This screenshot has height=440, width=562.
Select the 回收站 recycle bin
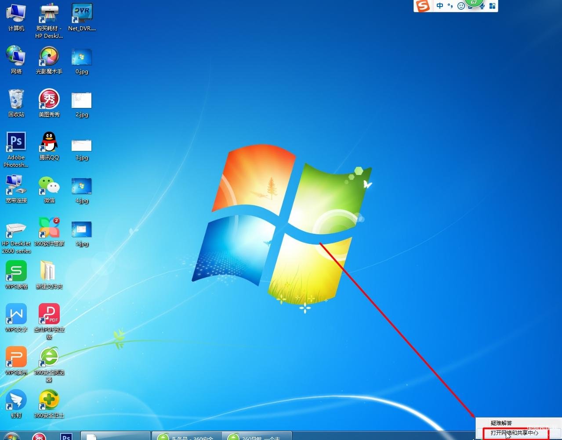pos(16,103)
